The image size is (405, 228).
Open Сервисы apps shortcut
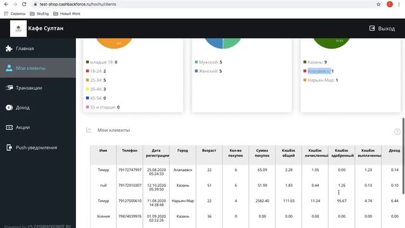[15, 14]
